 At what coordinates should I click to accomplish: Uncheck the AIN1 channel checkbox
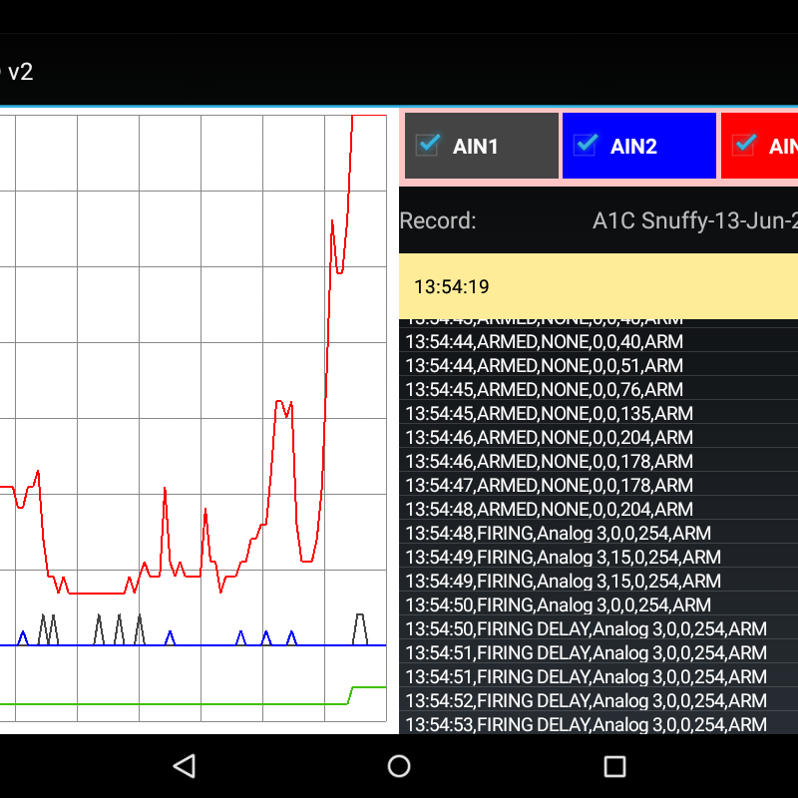[429, 145]
